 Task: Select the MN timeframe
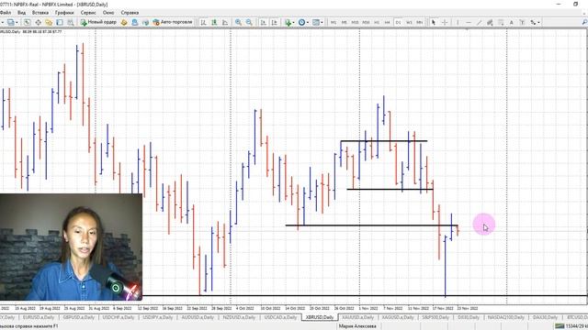[x=420, y=22]
